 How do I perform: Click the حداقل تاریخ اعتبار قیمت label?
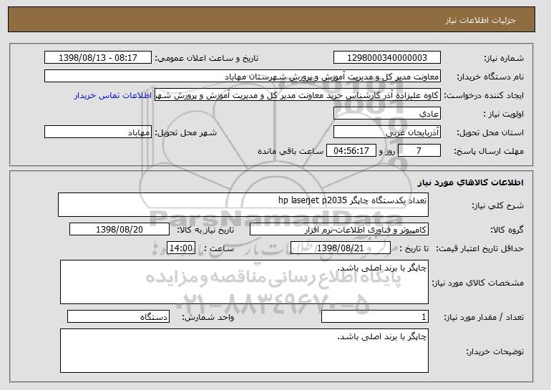pos(480,249)
